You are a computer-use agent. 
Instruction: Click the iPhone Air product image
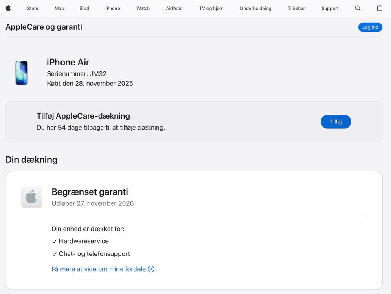pyautogui.click(x=22, y=73)
